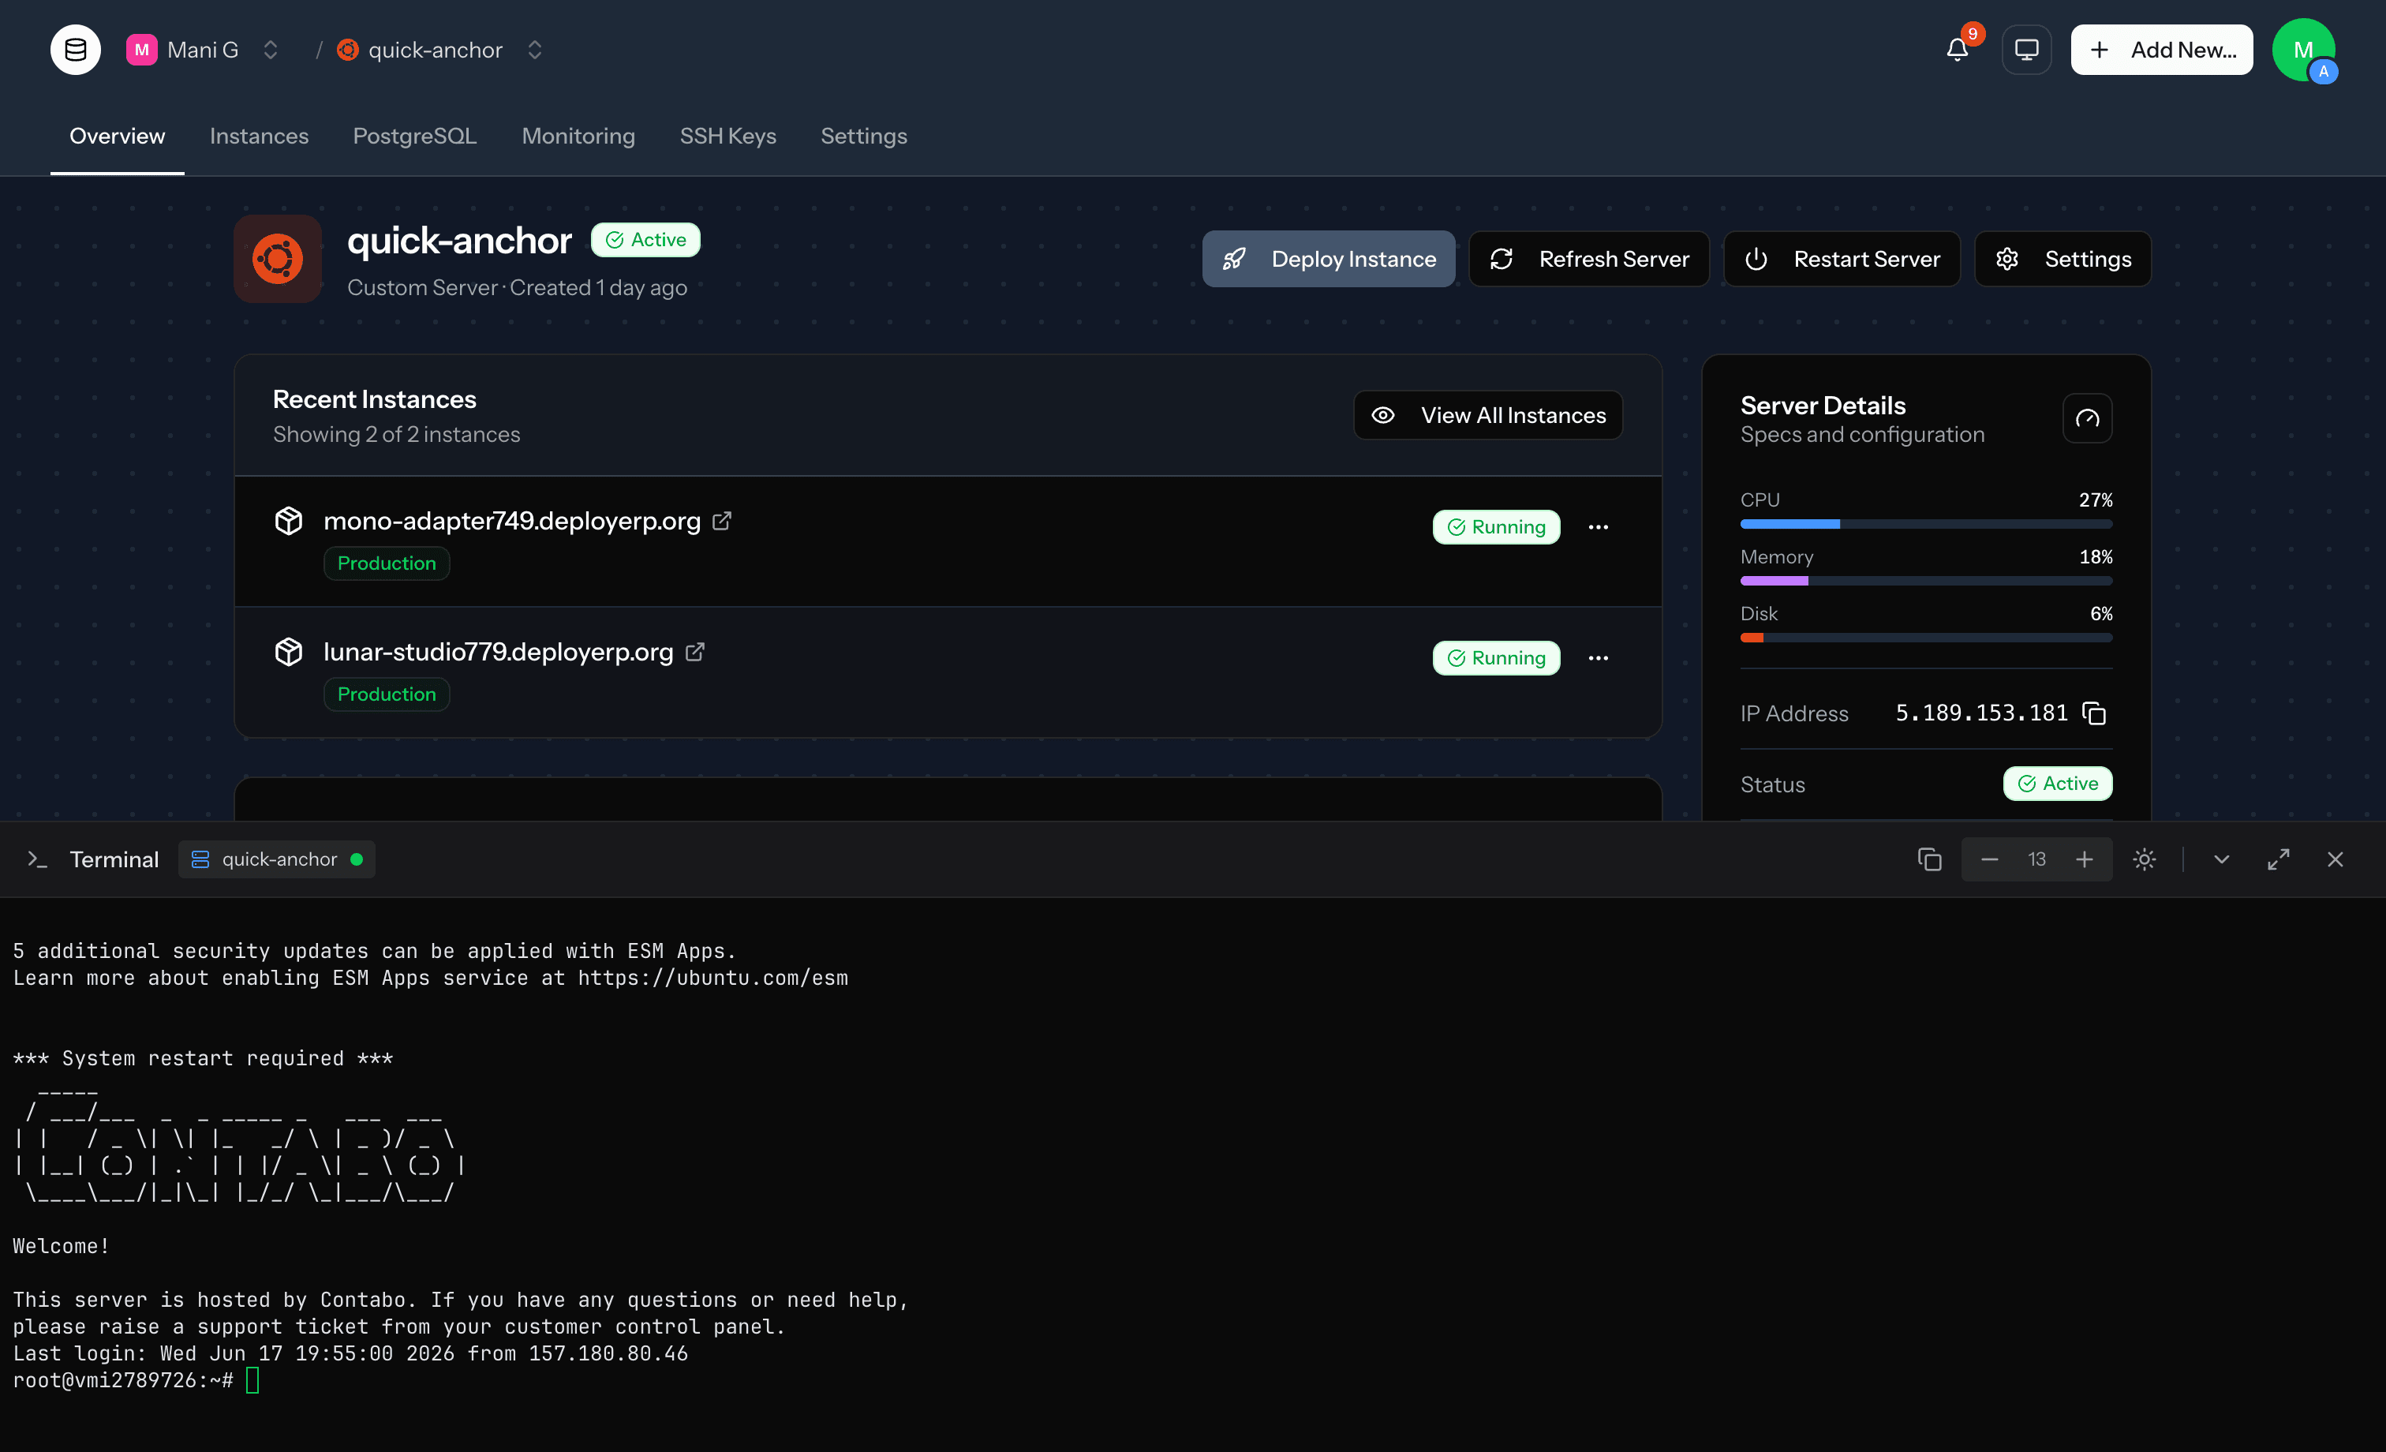Image resolution: width=2386 pixels, height=1452 pixels.
Task: Click the terminal prompt icon
Action: tap(38, 859)
